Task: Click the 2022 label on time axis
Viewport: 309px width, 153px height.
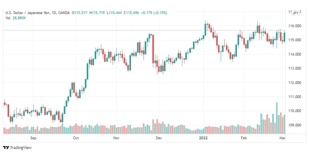Action: [203, 138]
